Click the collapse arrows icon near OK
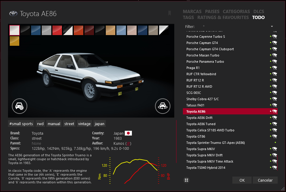Screen dimensions: 286x192 click(186, 180)
